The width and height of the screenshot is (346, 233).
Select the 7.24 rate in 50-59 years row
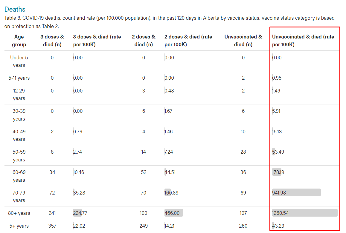(169, 152)
